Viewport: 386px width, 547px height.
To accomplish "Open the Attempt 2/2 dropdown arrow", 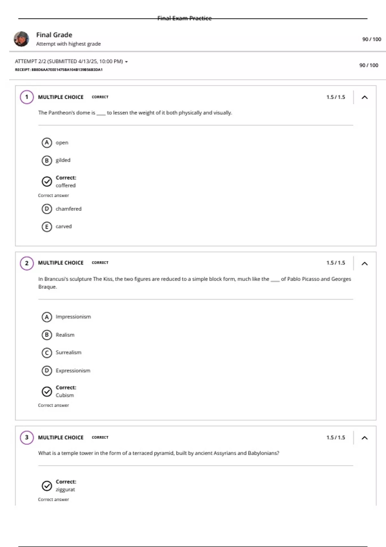I will click(x=126, y=62).
